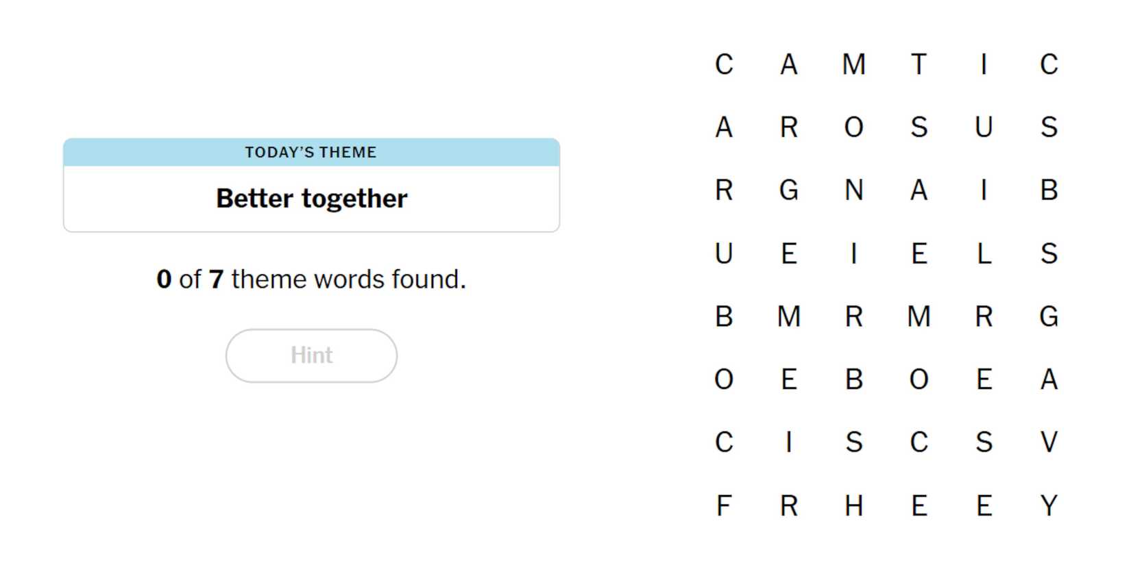Click the M in the top row

click(x=854, y=64)
